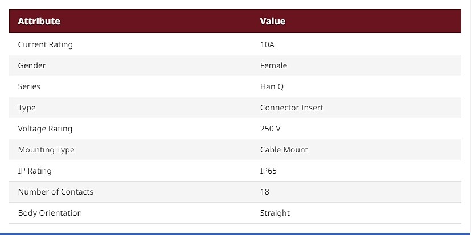Select the Mounting Type label
Image resolution: width=471 pixels, height=235 pixels.
(46, 150)
